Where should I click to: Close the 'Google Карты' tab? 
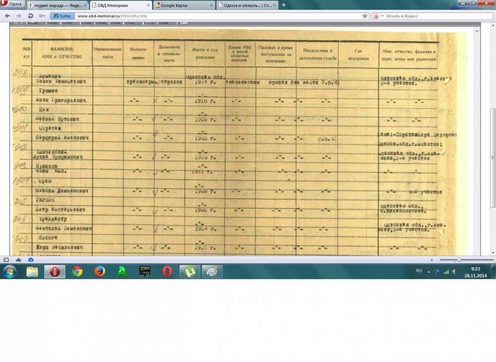pos(211,5)
